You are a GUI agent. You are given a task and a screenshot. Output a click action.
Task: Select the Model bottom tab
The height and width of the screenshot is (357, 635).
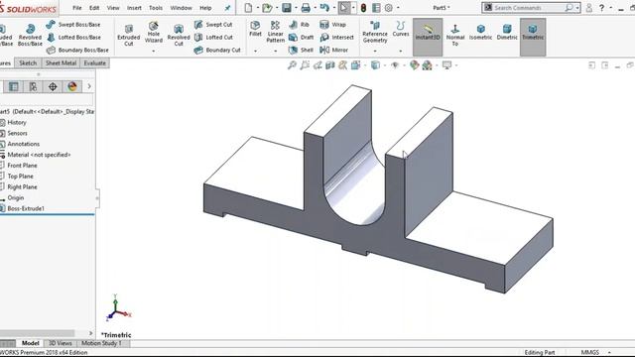pyautogui.click(x=31, y=343)
